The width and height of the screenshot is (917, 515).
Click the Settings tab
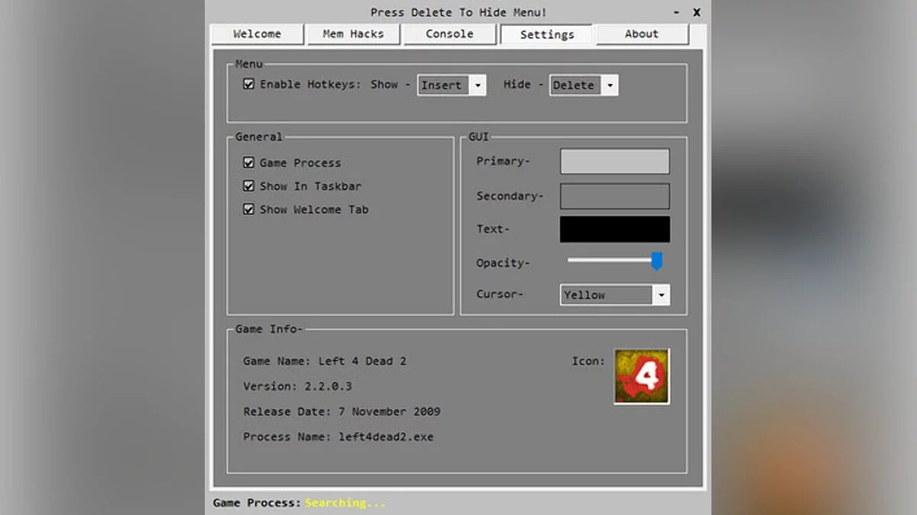(x=546, y=35)
